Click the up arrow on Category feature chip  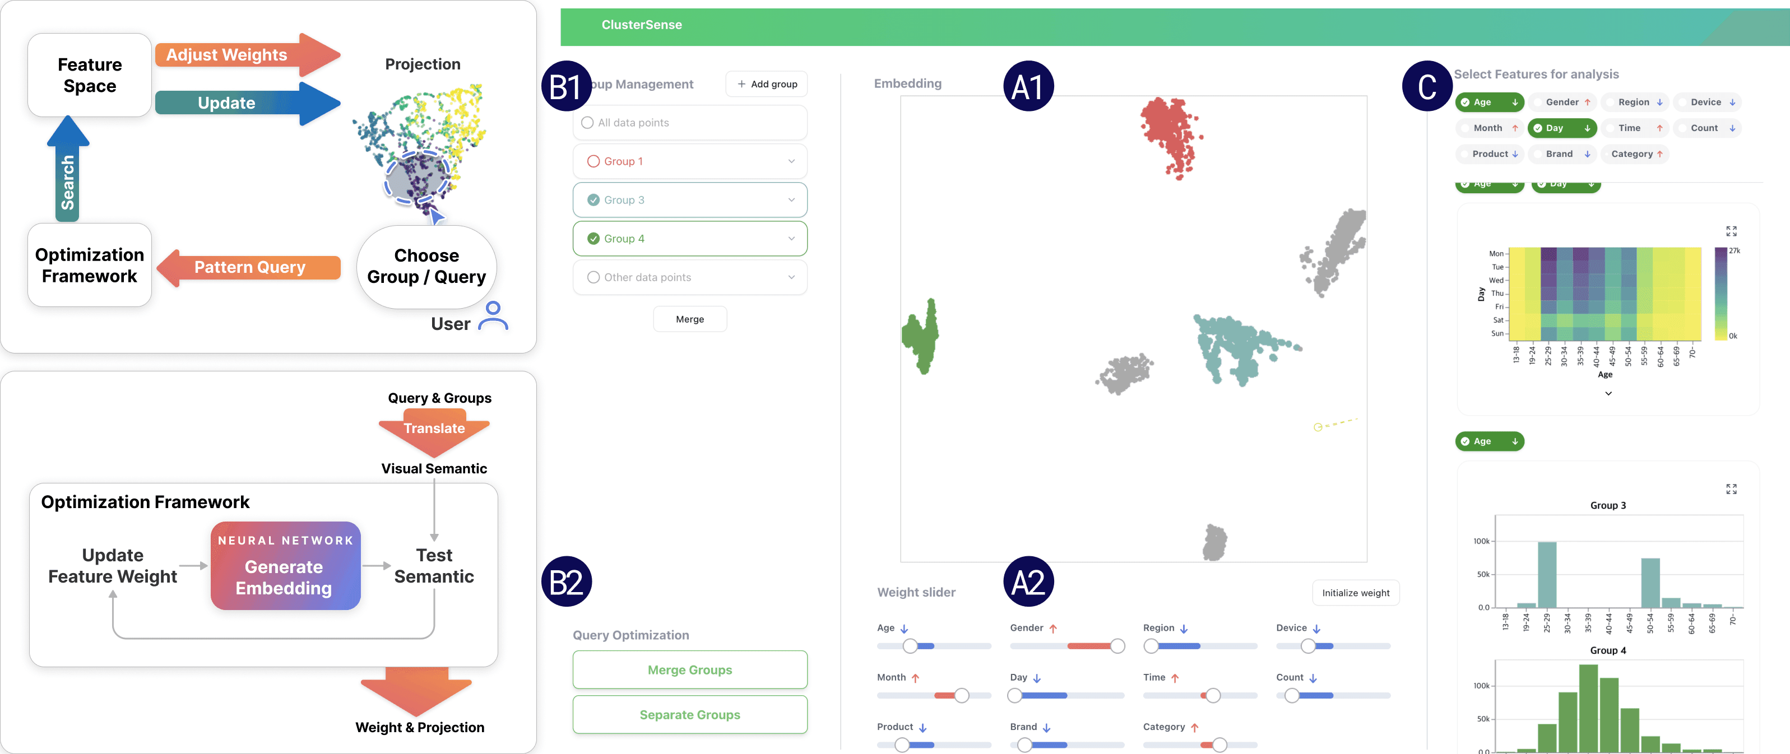(1660, 154)
